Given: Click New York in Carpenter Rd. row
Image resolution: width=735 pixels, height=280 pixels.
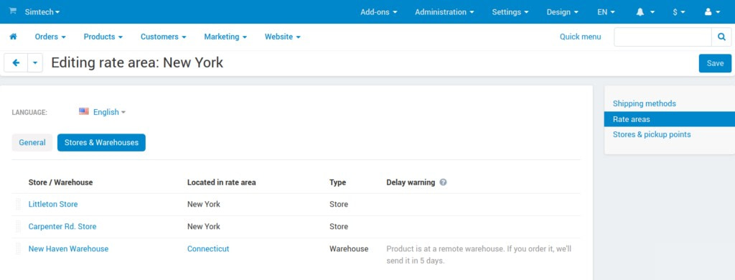Looking at the screenshot, I should [203, 227].
